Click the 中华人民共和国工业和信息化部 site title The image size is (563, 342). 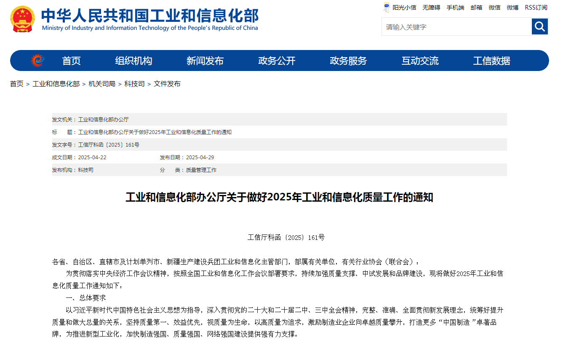pos(150,15)
